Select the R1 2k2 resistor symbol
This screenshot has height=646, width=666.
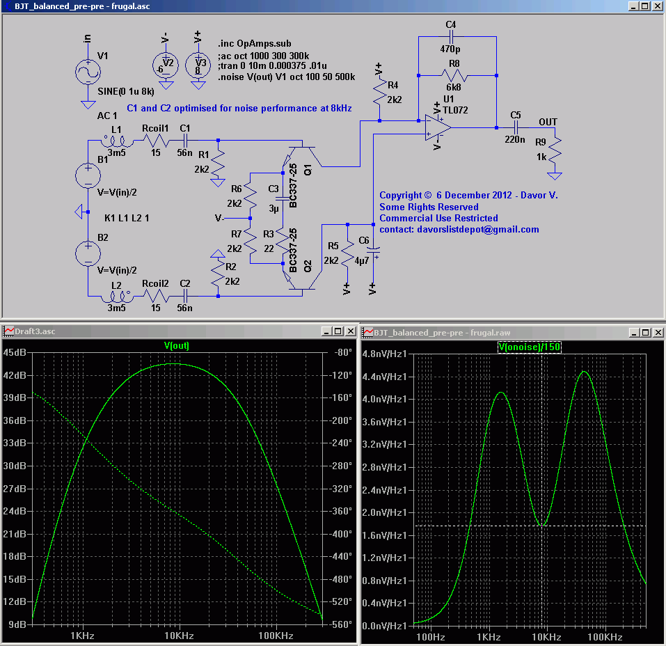(x=218, y=164)
